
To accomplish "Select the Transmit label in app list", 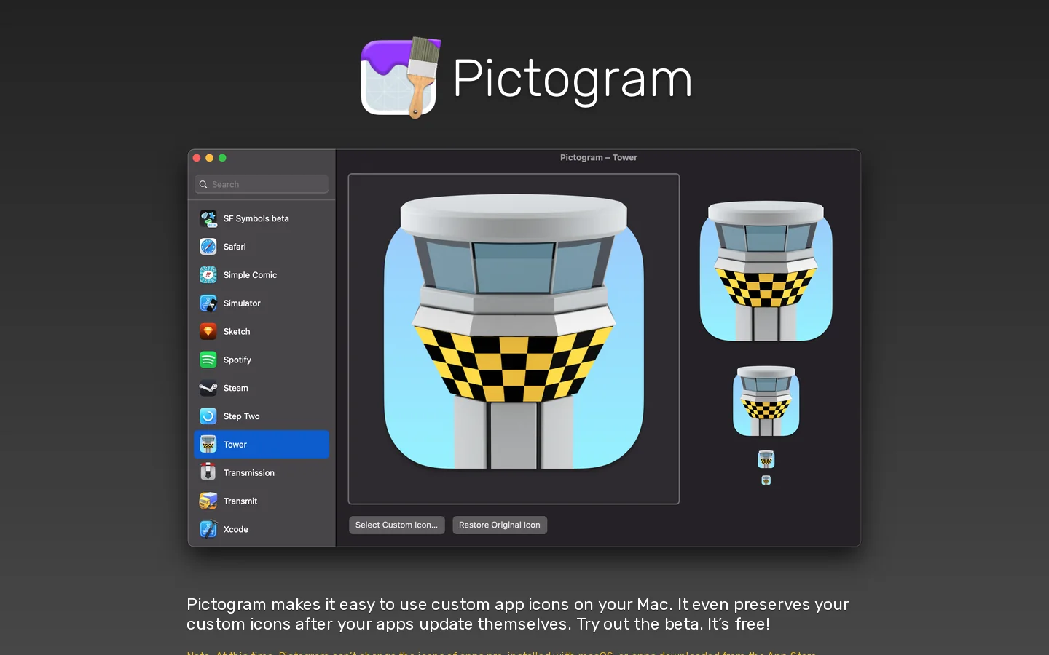I will pos(240,501).
